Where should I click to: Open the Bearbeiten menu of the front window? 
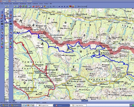(16, 4)
